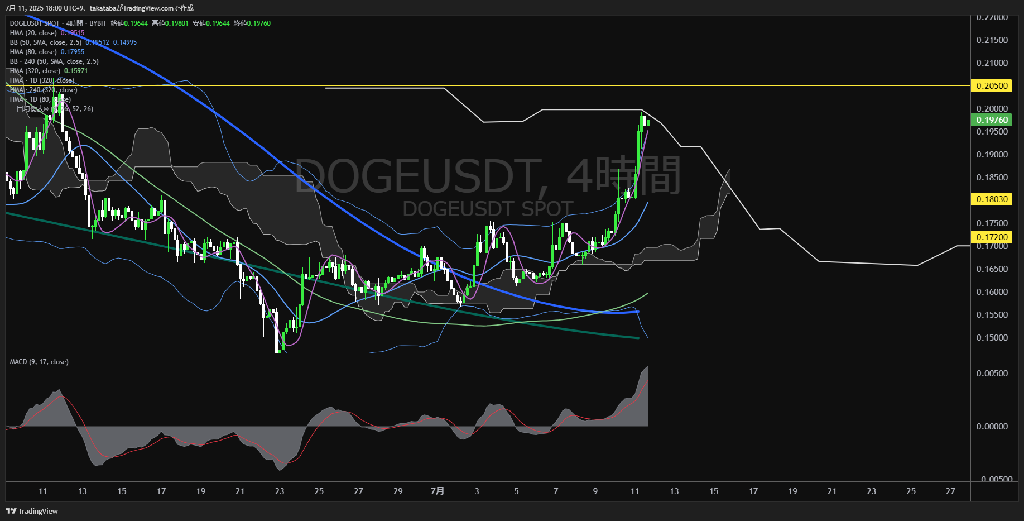Click the header timestamp 7月 11, 2025 18:00 UTC+9
1024x521 pixels.
pos(44,8)
